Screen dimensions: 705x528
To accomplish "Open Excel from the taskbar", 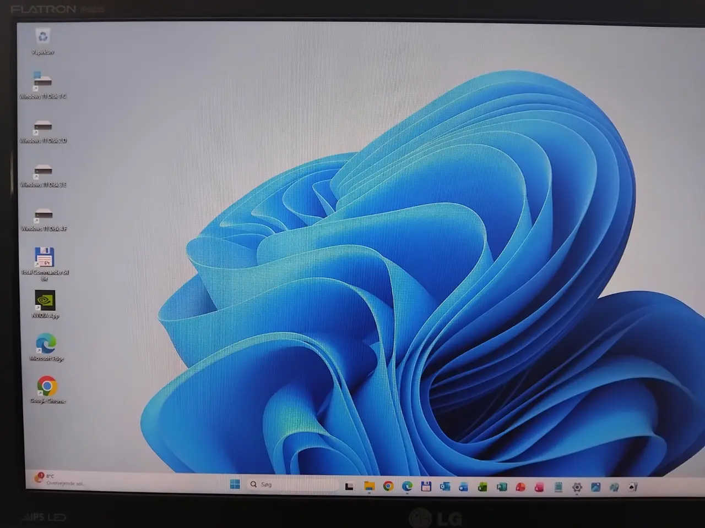I will (482, 487).
